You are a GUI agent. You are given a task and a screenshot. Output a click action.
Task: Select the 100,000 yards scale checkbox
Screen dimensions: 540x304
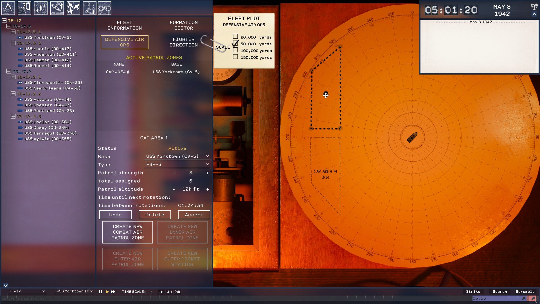235,50
